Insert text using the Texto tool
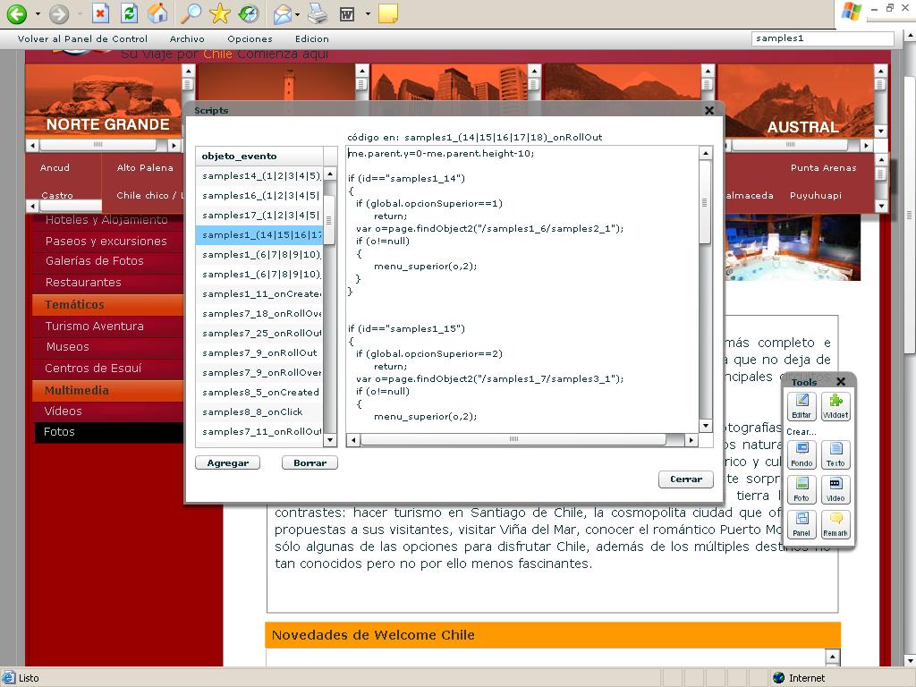This screenshot has height=687, width=916. point(836,454)
